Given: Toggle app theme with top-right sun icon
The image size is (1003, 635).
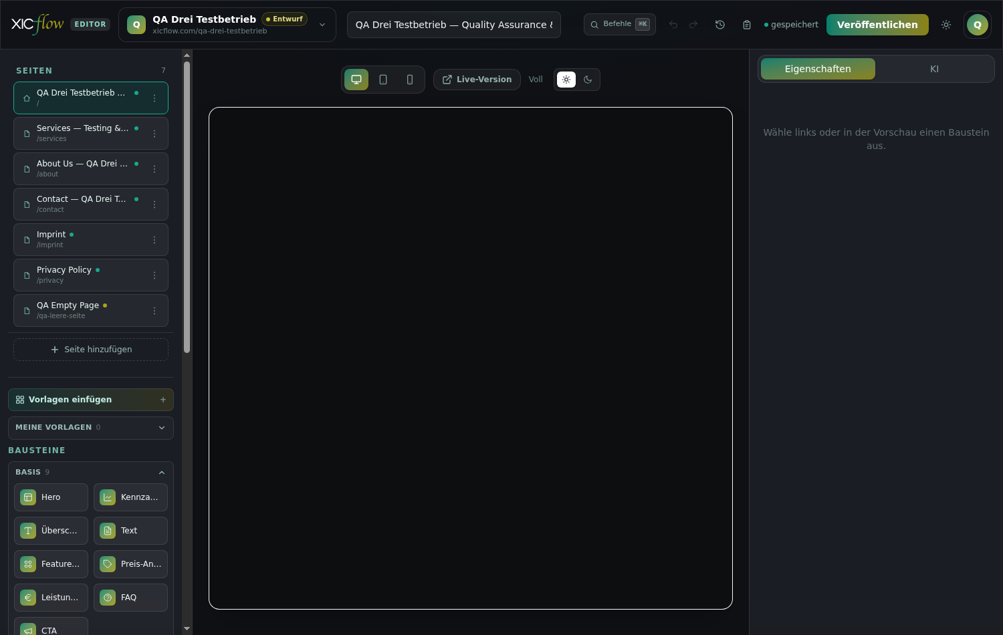Looking at the screenshot, I should pyautogui.click(x=946, y=25).
